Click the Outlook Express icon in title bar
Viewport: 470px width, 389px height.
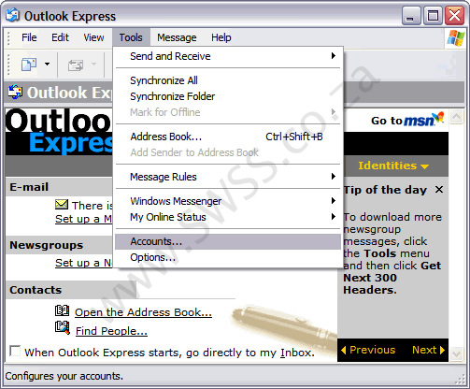click(13, 15)
